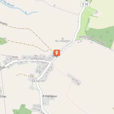Click the tree icon in southwest woodland

tap(23, 106)
